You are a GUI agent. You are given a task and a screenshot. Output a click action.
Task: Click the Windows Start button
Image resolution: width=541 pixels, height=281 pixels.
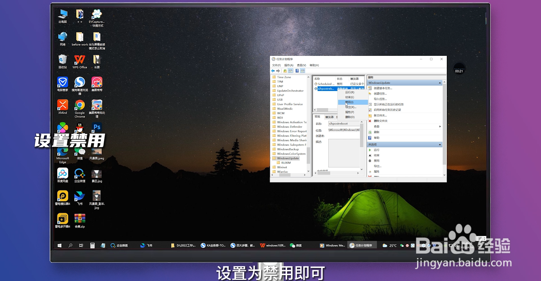[x=59, y=246]
